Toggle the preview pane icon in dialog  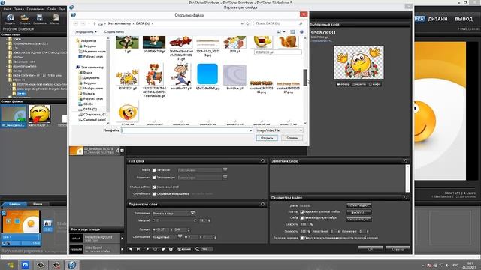point(292,31)
